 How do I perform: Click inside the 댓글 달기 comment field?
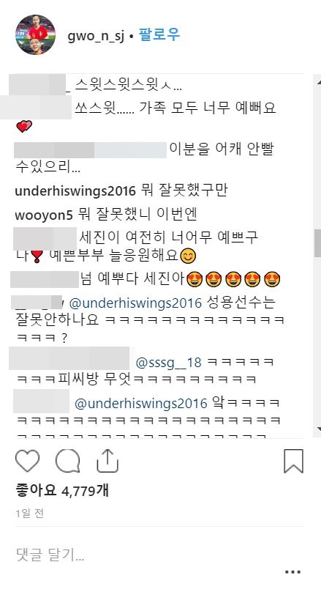[151, 555]
